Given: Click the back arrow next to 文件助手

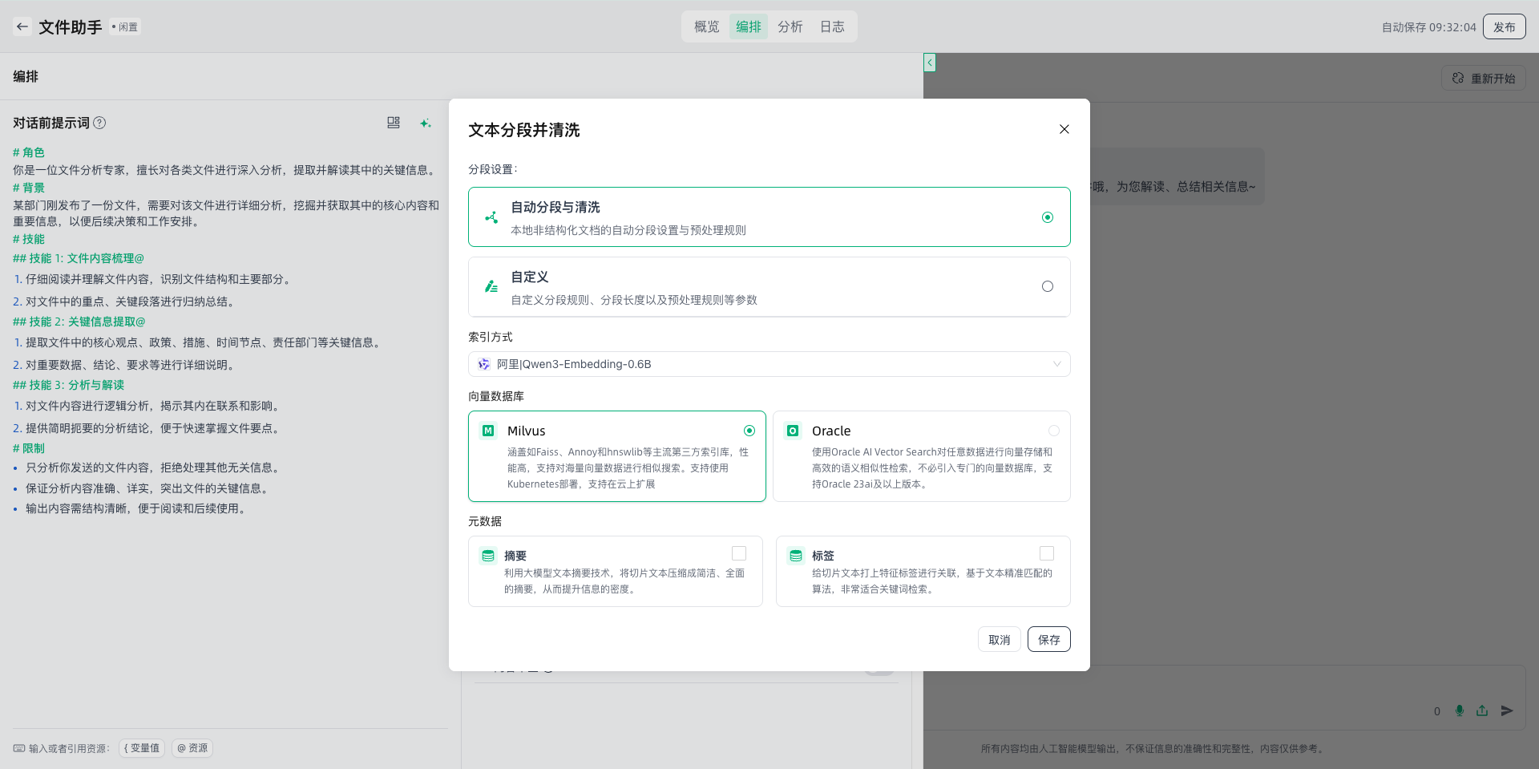Looking at the screenshot, I should click(x=22, y=26).
